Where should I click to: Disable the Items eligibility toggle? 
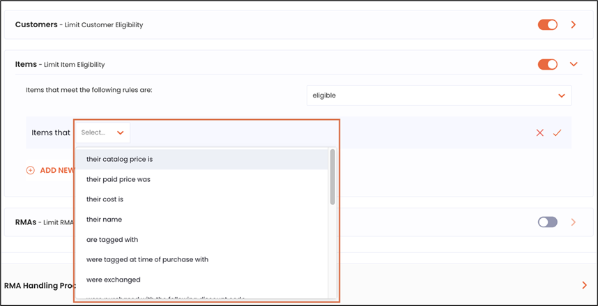[548, 65]
